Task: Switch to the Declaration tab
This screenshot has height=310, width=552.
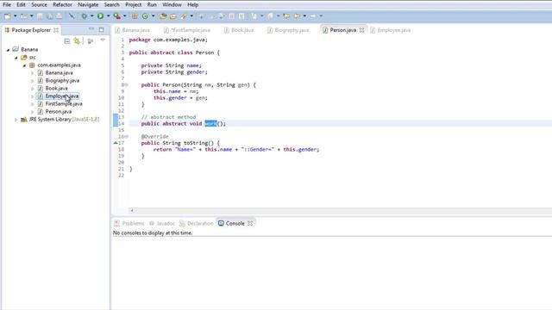Action: 197,224
